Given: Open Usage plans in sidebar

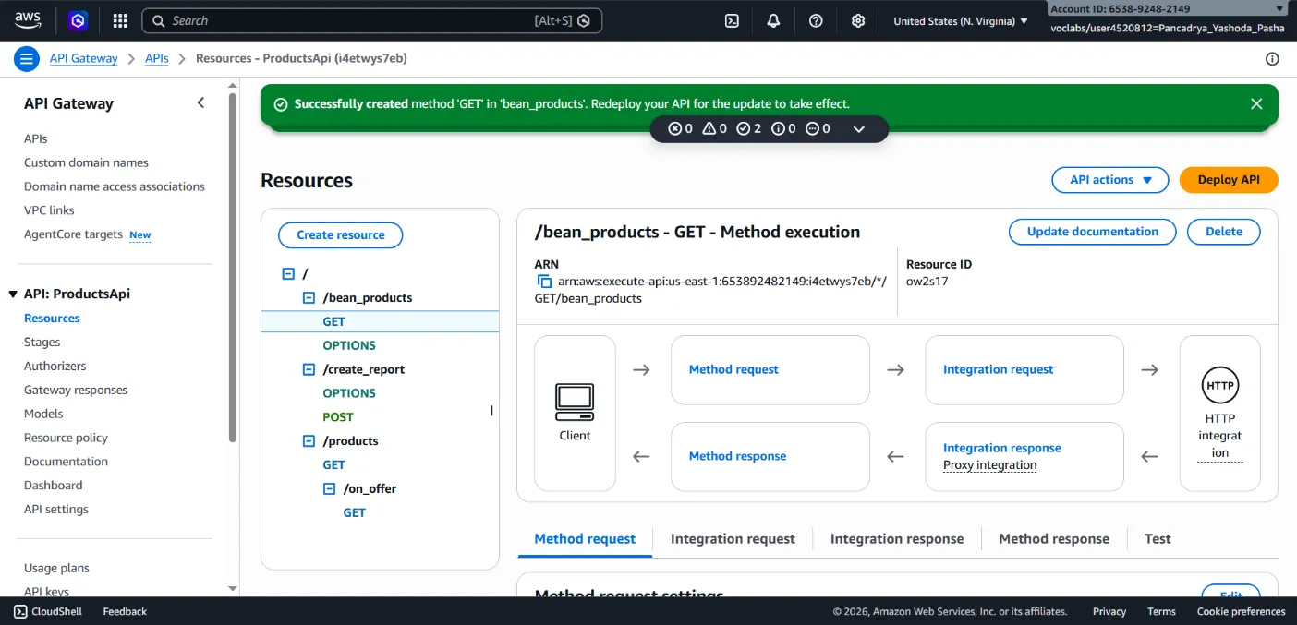Looking at the screenshot, I should (x=56, y=569).
